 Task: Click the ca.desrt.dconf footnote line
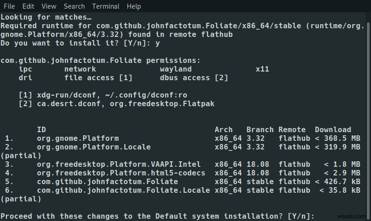tap(116, 104)
